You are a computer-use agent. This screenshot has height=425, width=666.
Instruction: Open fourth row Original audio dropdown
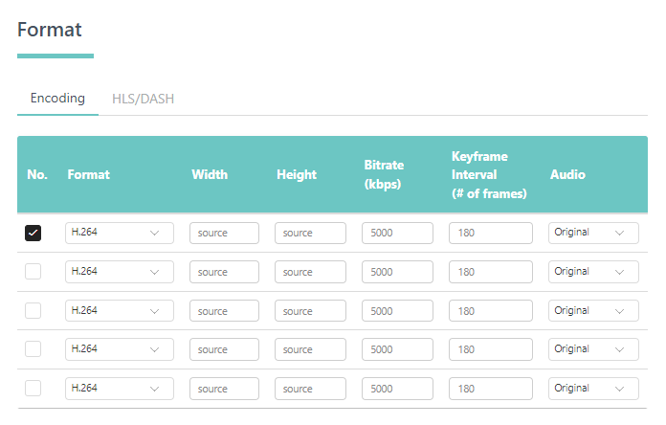(x=593, y=349)
